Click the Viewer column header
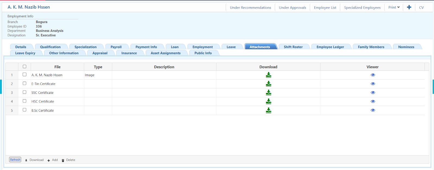Viewport: 434px width, 170px height. (x=372, y=67)
